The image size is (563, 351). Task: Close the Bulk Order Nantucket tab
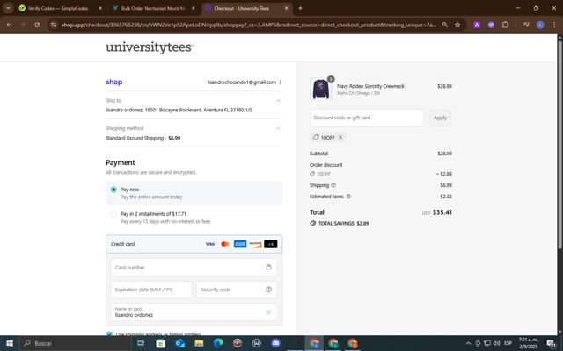pyautogui.click(x=194, y=8)
